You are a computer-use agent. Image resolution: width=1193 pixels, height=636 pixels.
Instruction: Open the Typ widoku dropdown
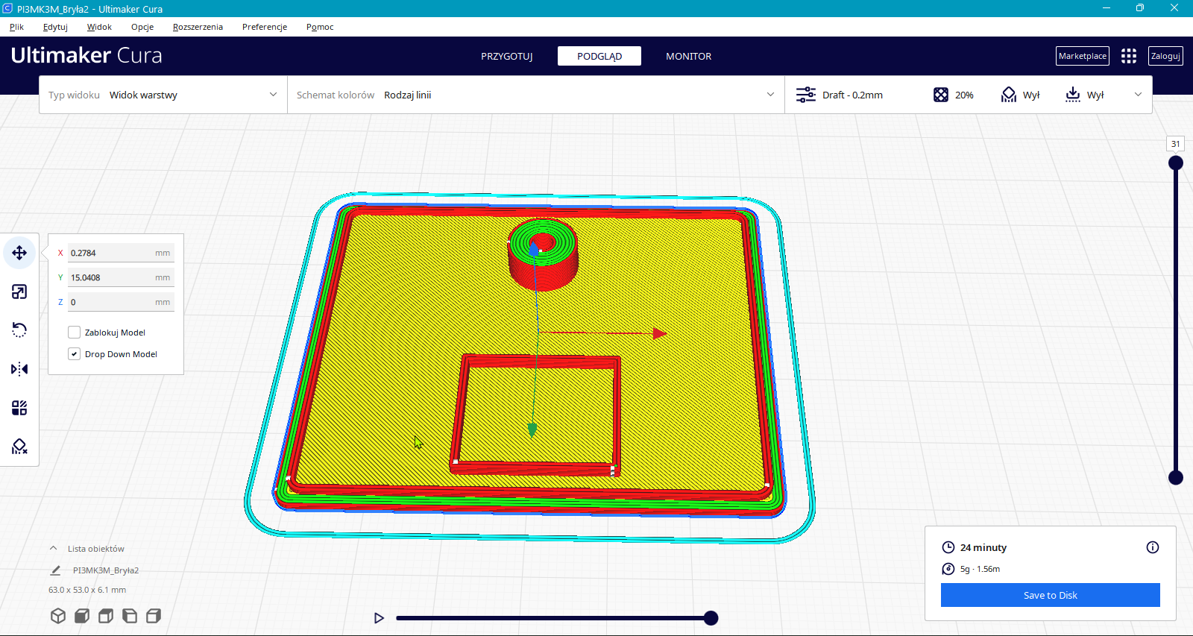point(163,95)
